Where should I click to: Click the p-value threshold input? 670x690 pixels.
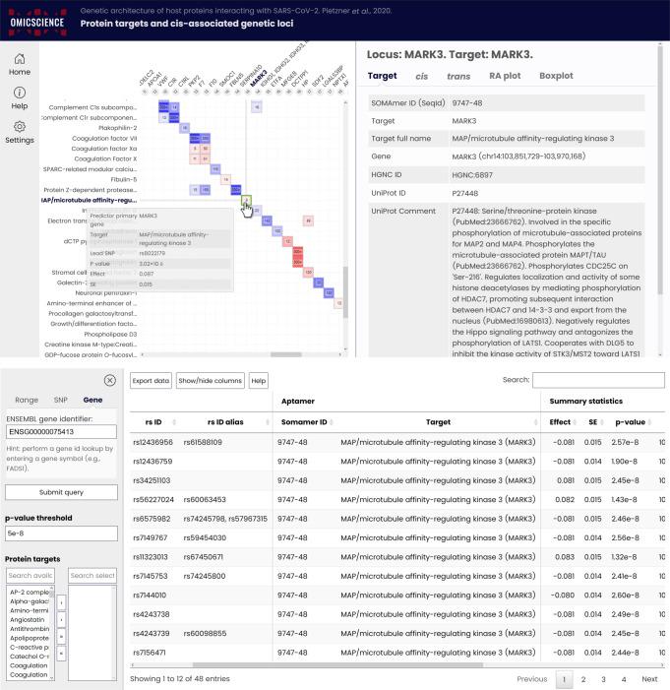(61, 533)
